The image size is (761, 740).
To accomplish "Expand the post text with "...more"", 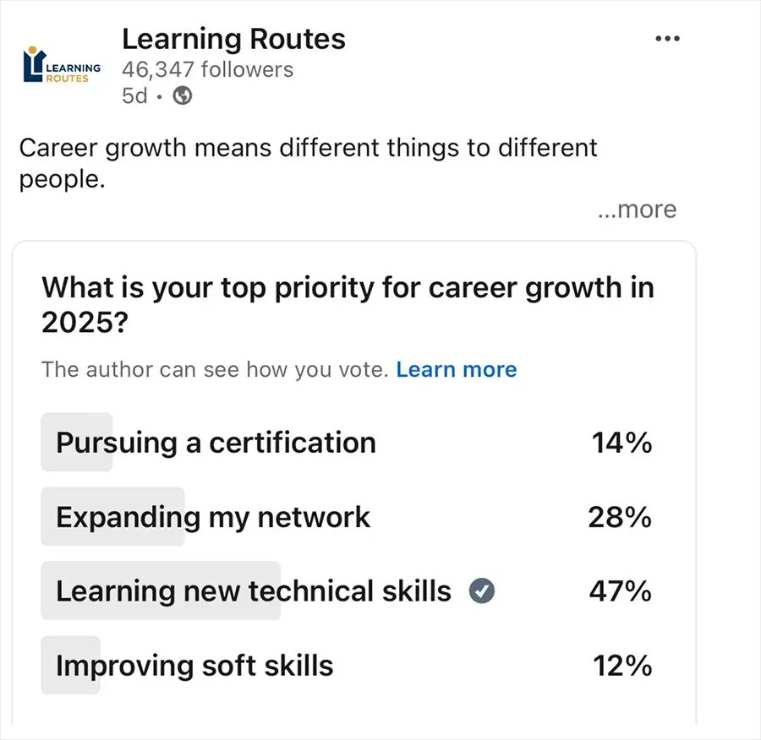I will click(637, 209).
